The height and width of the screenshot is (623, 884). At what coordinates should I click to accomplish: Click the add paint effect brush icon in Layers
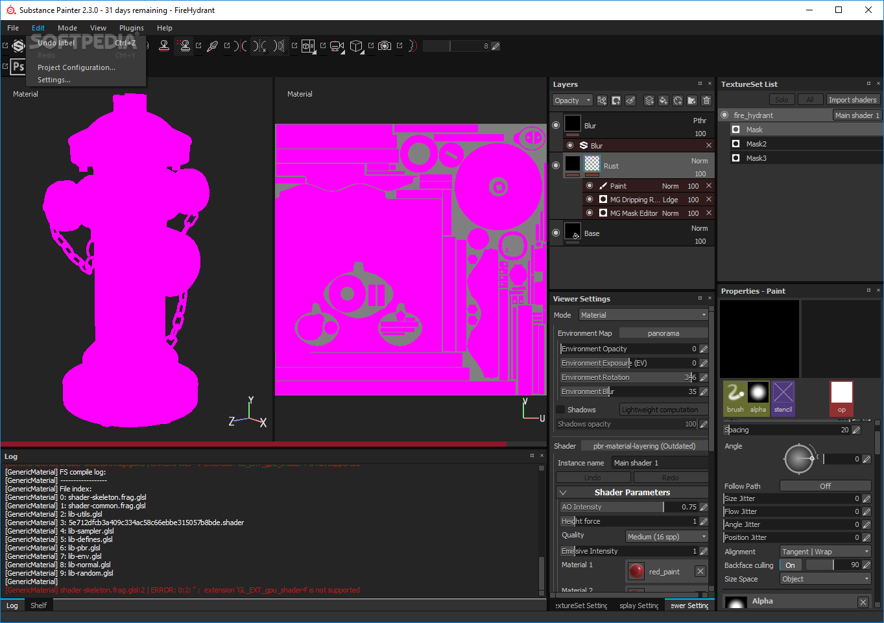(x=630, y=100)
